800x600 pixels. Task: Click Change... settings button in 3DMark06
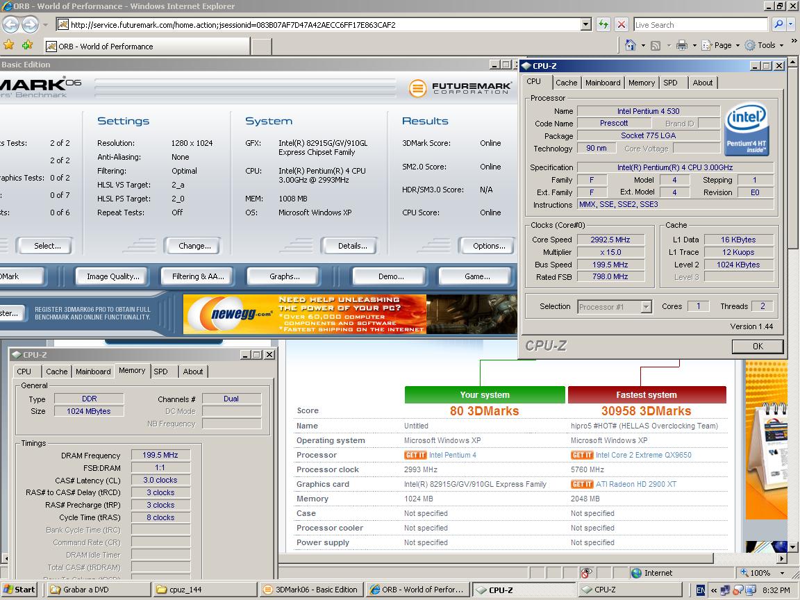coord(193,245)
